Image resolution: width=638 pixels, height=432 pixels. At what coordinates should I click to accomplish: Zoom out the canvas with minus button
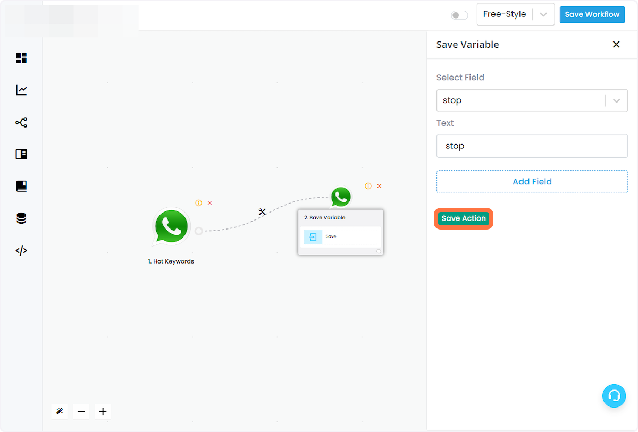tap(81, 411)
